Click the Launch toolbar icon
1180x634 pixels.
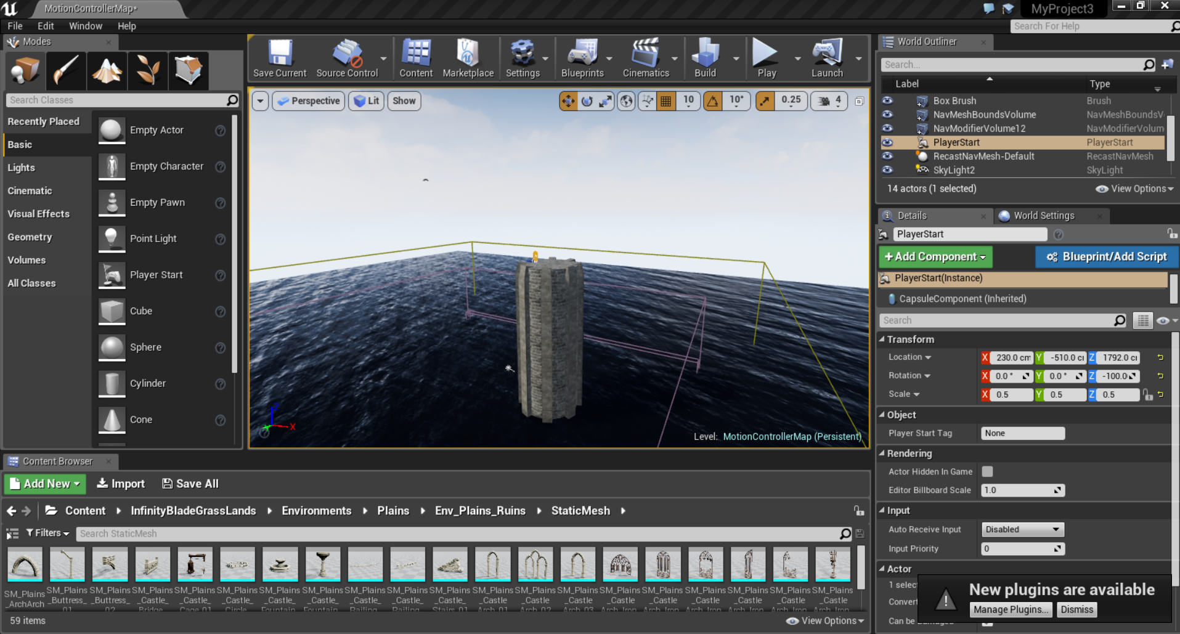click(827, 59)
